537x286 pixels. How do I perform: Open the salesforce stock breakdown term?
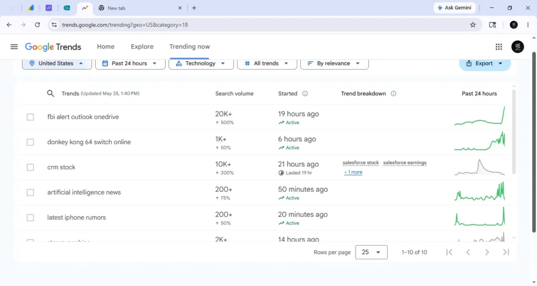coord(361,163)
